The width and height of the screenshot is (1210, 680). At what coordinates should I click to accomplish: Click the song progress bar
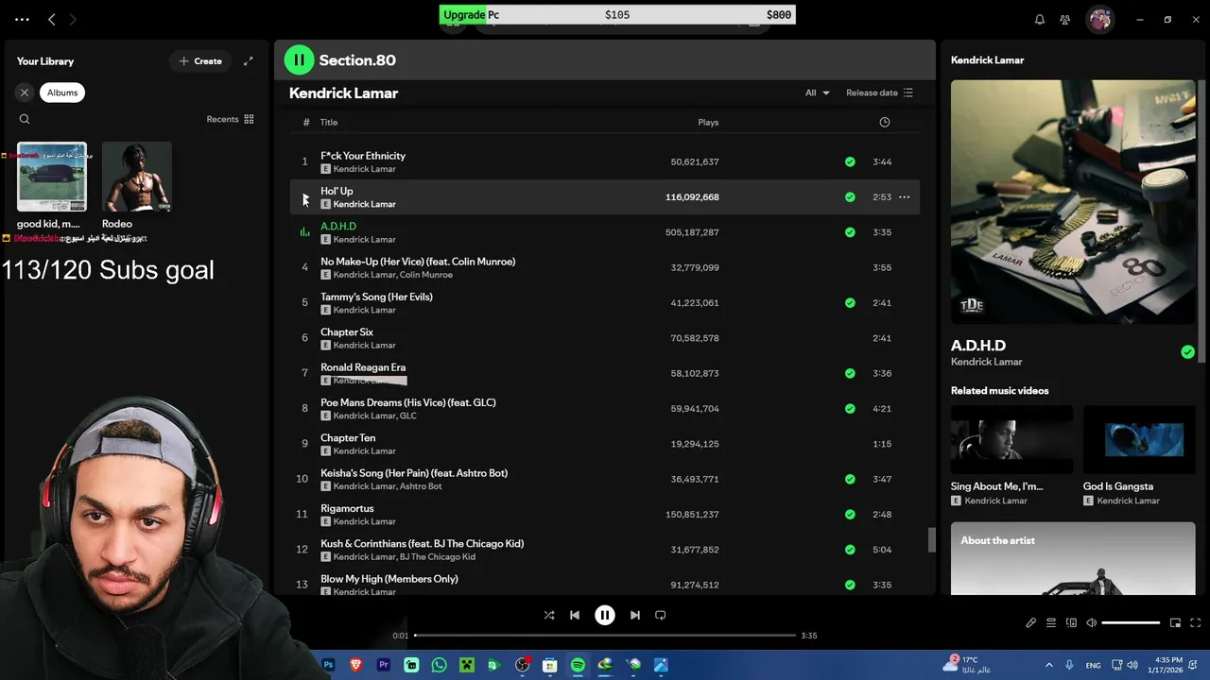(x=605, y=636)
